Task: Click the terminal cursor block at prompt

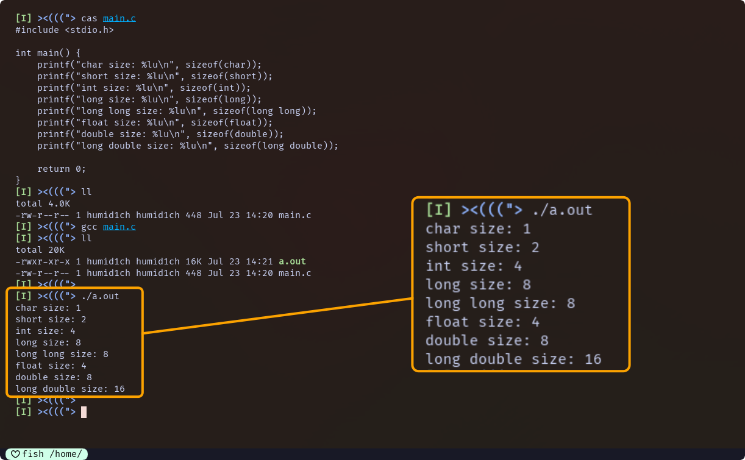Action: point(84,412)
